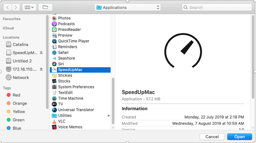The image size is (256, 143).
Task: Click the PressReader app icon
Action: coord(54,30)
